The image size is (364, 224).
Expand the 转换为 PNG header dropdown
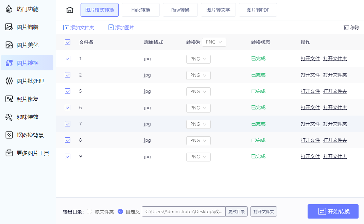pyautogui.click(x=214, y=42)
